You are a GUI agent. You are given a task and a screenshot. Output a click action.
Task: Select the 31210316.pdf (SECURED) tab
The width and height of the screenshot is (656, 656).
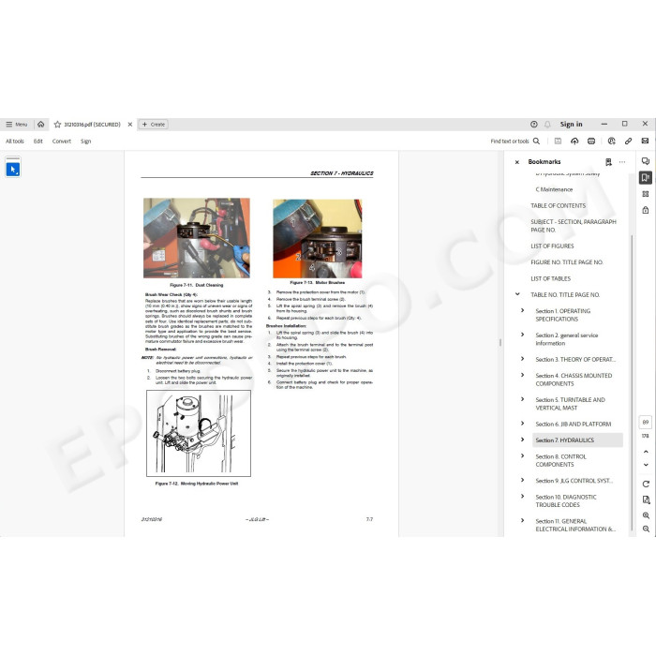(92, 125)
